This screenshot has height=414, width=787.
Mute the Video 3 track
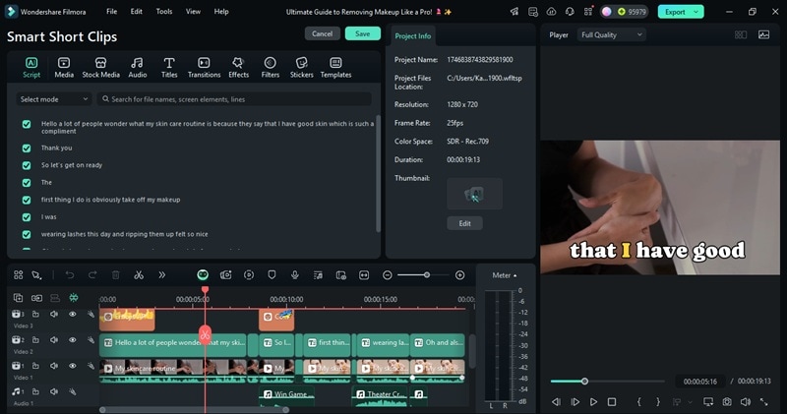pyautogui.click(x=54, y=314)
